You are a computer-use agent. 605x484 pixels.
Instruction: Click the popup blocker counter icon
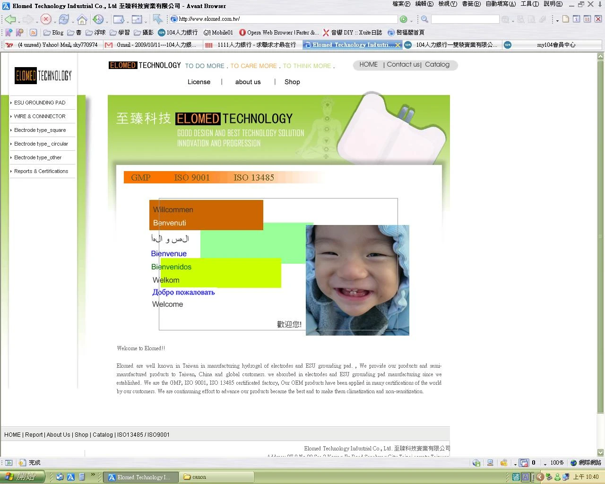click(524, 463)
